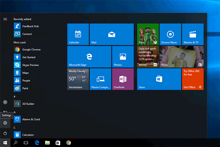Open Store from the taskbar
Screen dimensions: 220x147
point(58,143)
